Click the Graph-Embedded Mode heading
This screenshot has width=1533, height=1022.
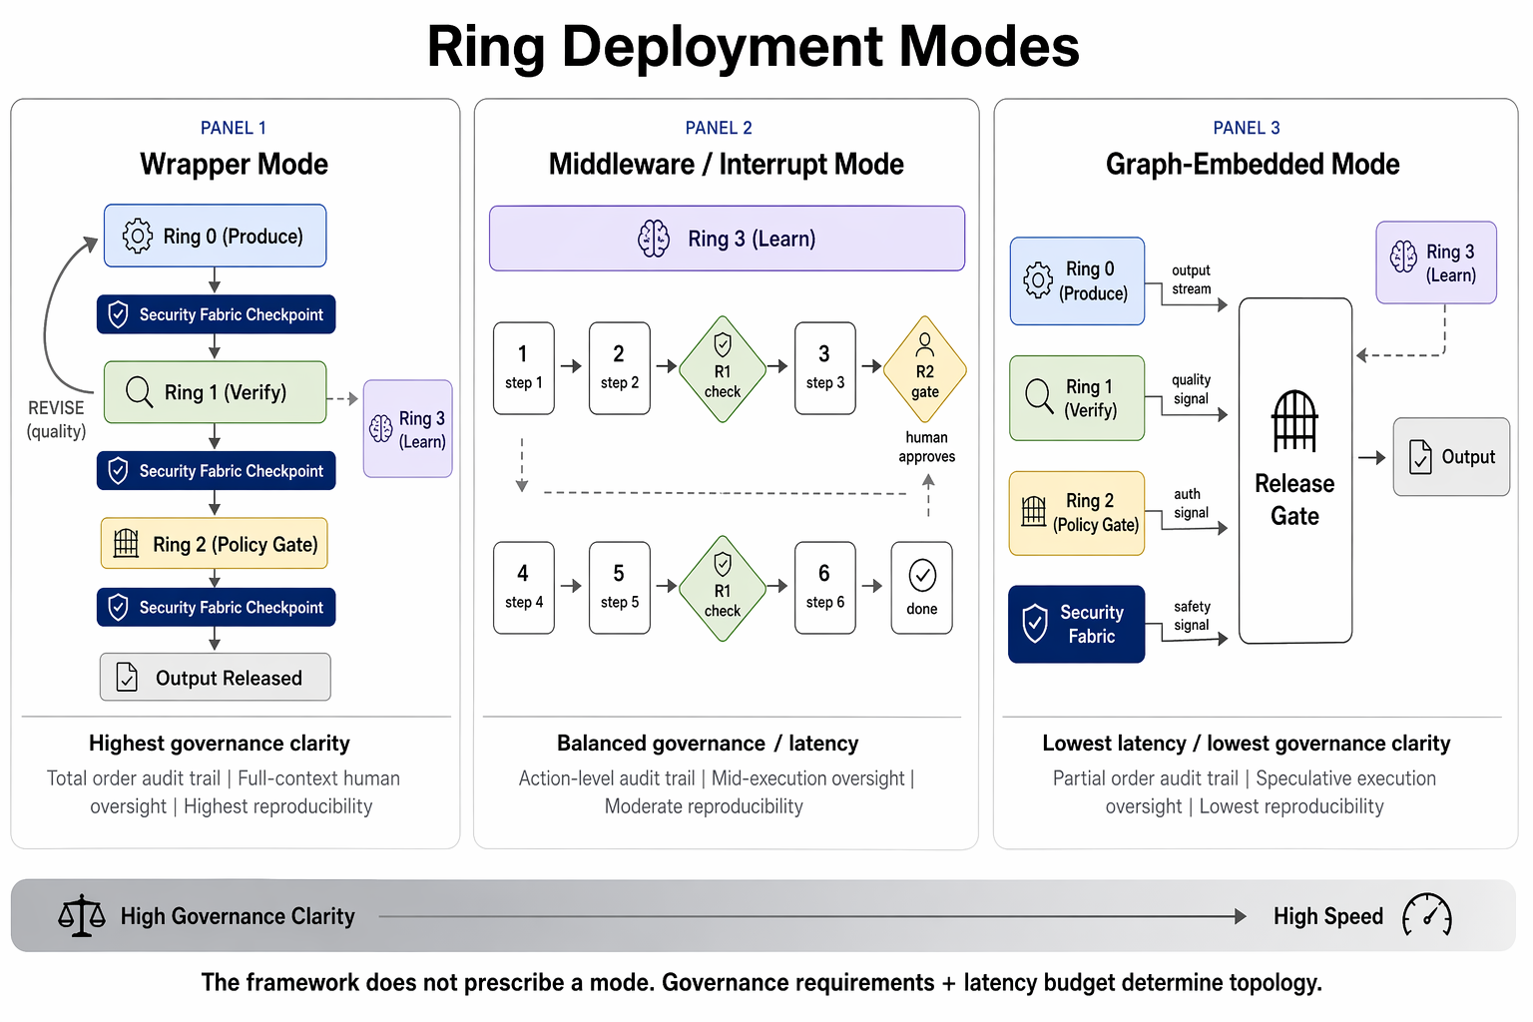[1253, 164]
